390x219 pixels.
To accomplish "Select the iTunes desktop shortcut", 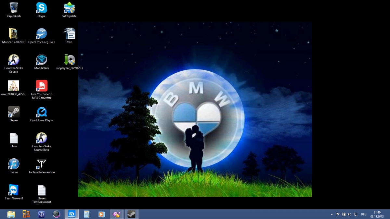I will tap(14, 166).
